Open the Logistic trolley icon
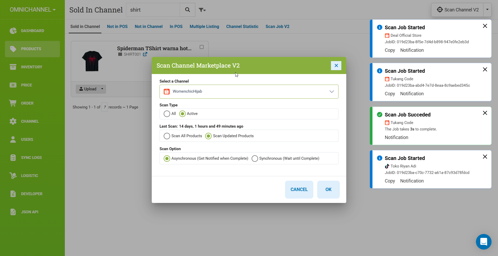The height and width of the screenshot is (256, 498). [x=13, y=176]
